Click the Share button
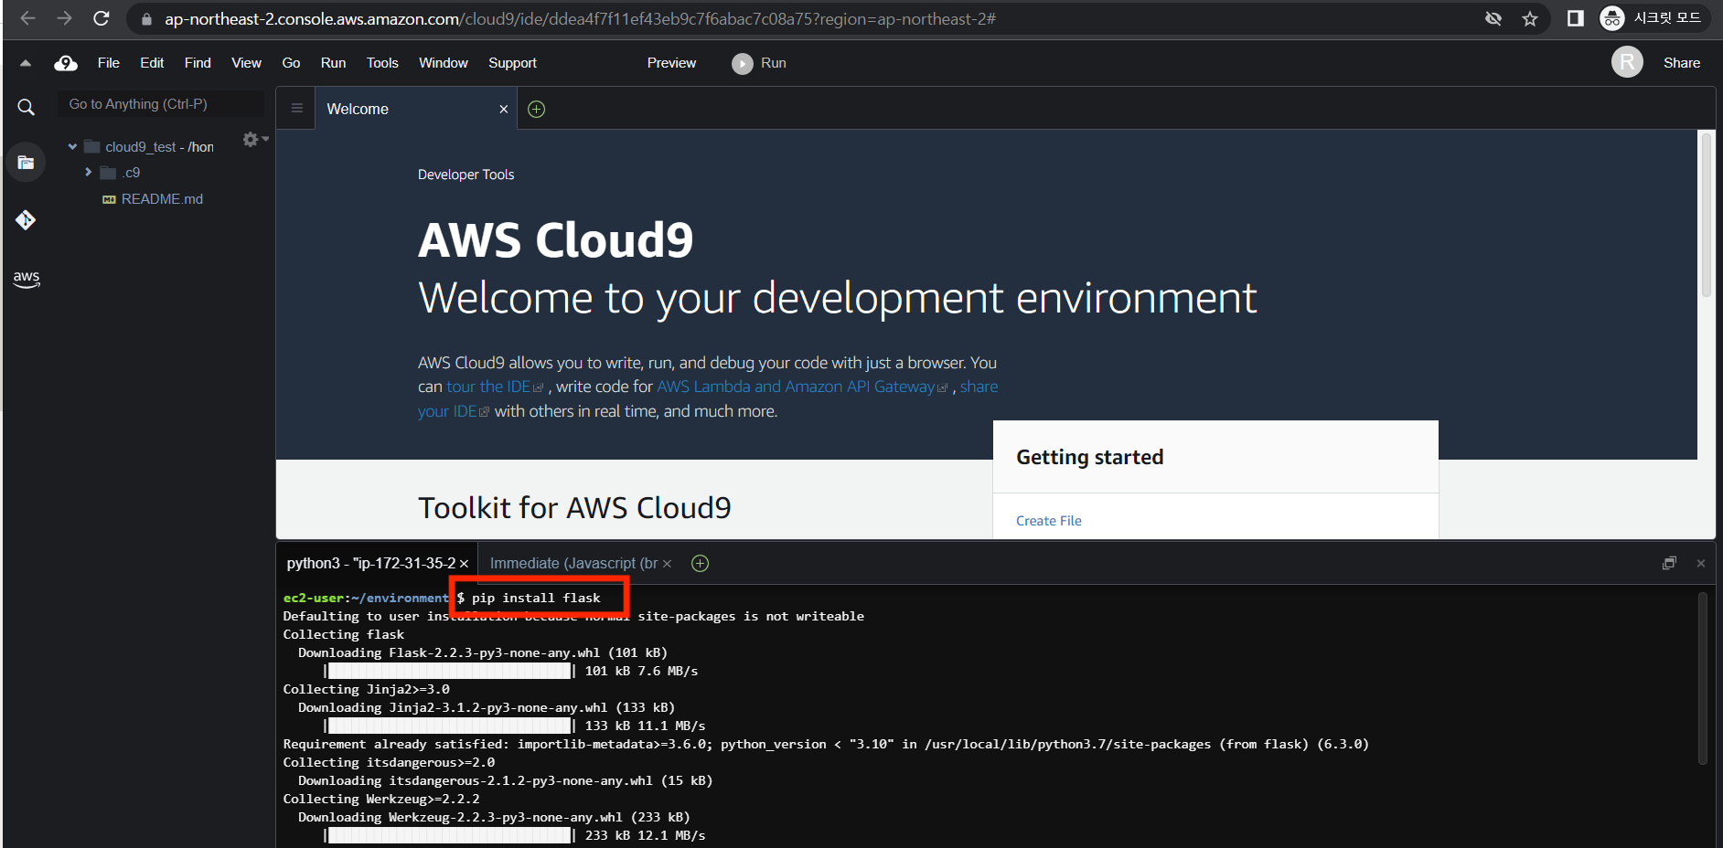The width and height of the screenshot is (1723, 848). tap(1682, 63)
